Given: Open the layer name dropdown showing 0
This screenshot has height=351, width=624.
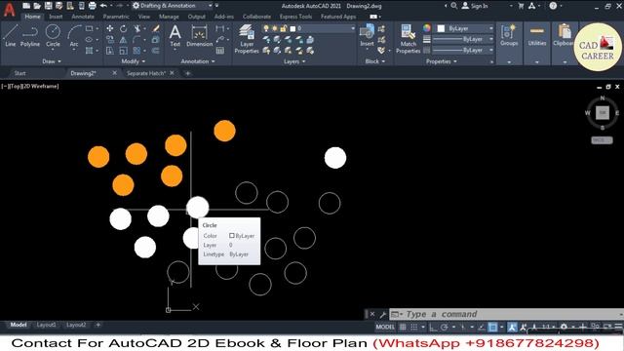Looking at the screenshot, I should (x=308, y=28).
